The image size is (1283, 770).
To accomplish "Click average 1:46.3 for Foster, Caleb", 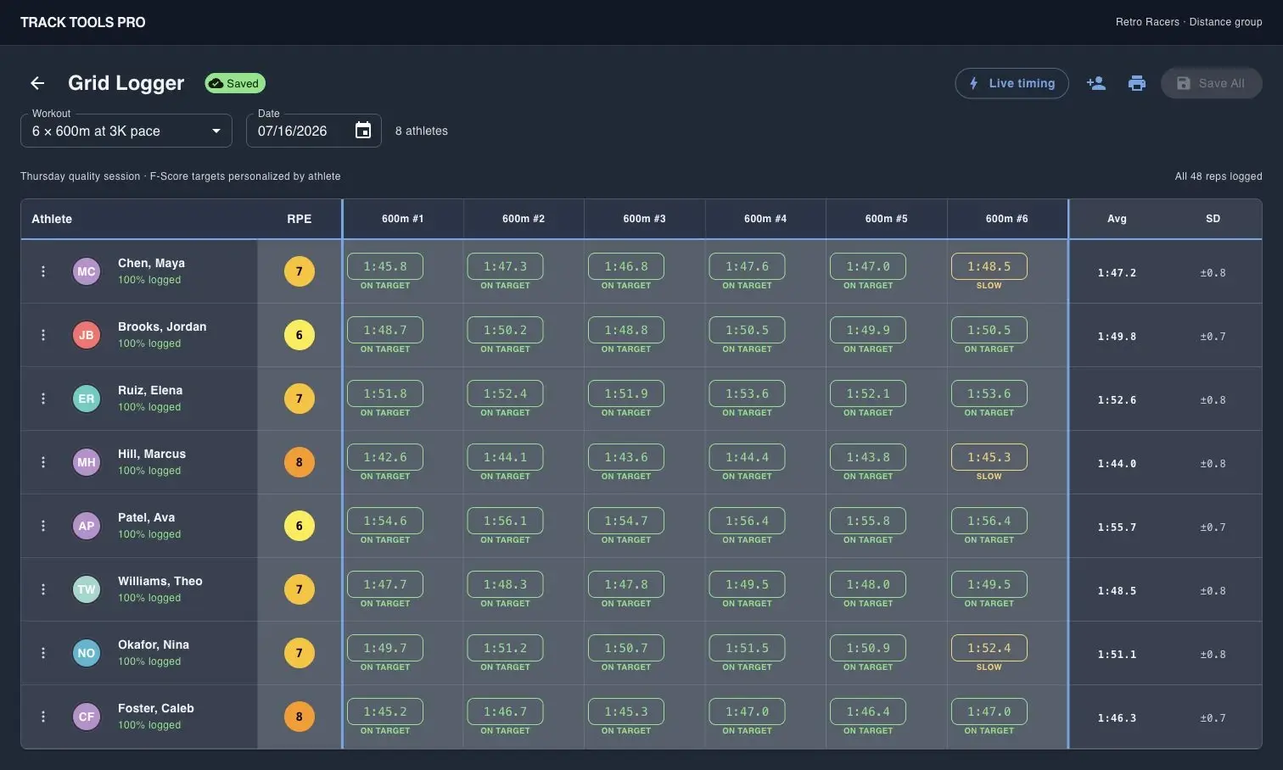I will (1117, 718).
